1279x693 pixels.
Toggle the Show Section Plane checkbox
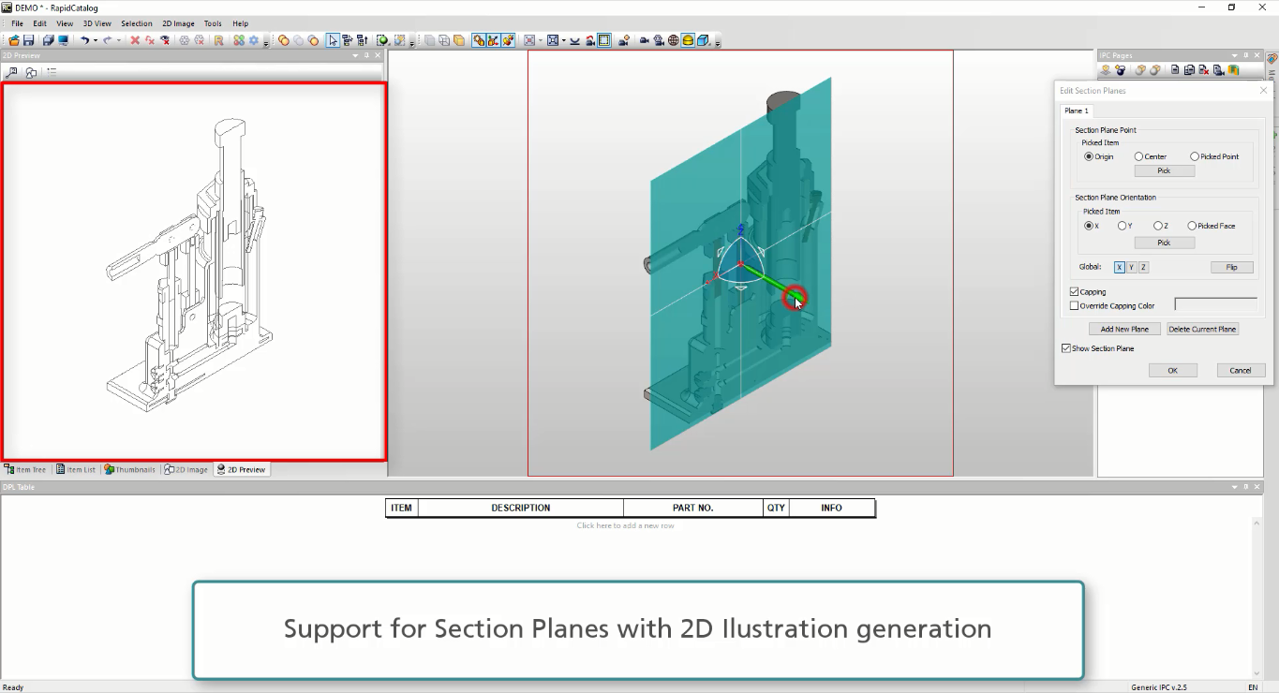point(1066,348)
